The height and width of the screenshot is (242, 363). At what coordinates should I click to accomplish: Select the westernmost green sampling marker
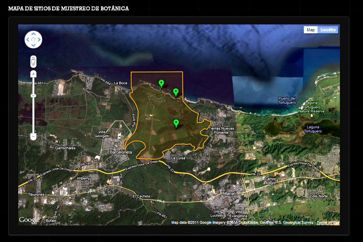pos(161,83)
